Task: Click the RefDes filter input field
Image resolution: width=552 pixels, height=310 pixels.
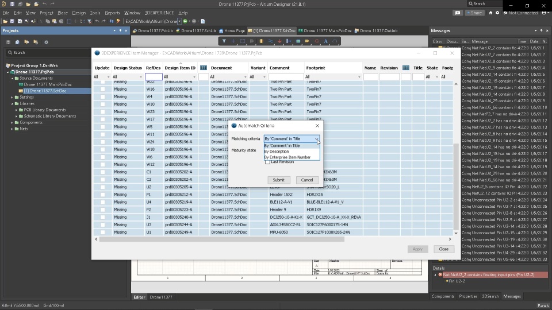Action: [x=154, y=76]
